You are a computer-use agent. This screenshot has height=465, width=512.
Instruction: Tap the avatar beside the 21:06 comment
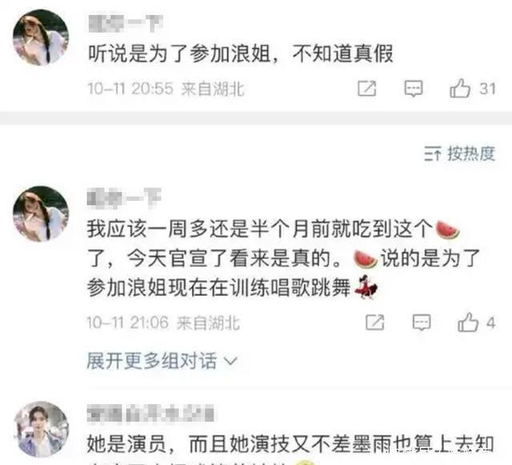coord(41,214)
